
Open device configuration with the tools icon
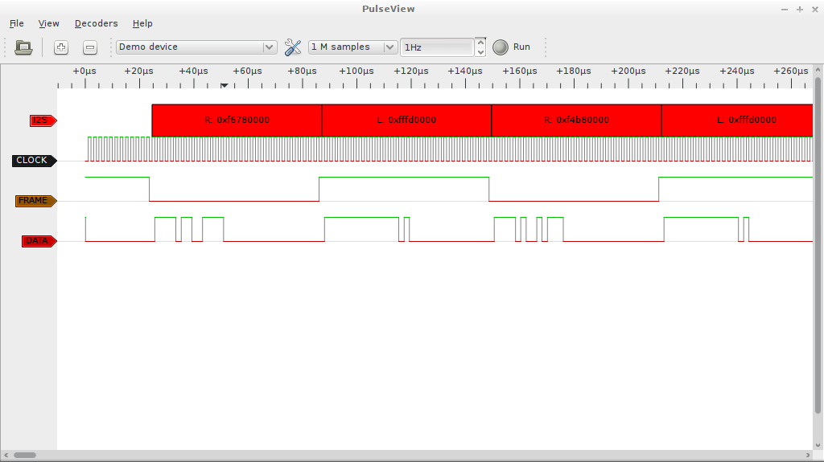[293, 47]
